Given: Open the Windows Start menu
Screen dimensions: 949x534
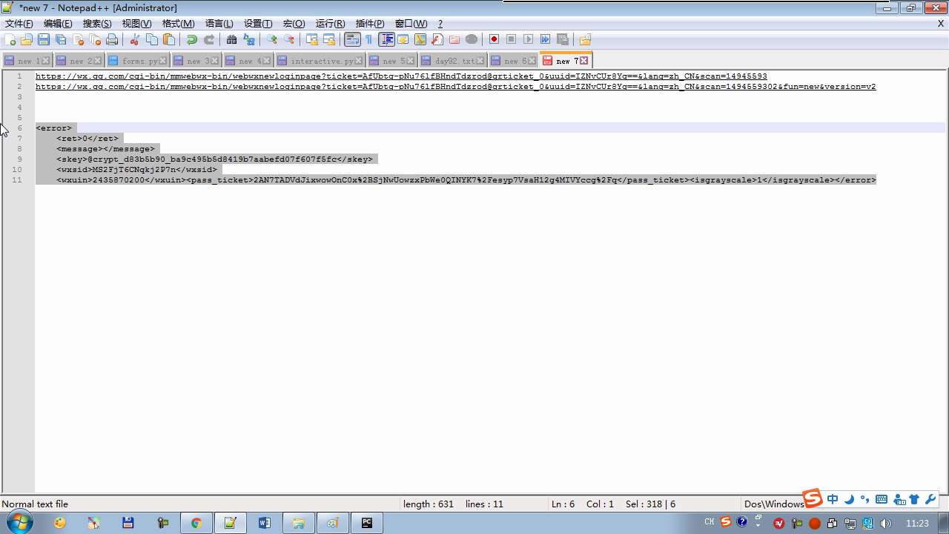Looking at the screenshot, I should pos(19,523).
